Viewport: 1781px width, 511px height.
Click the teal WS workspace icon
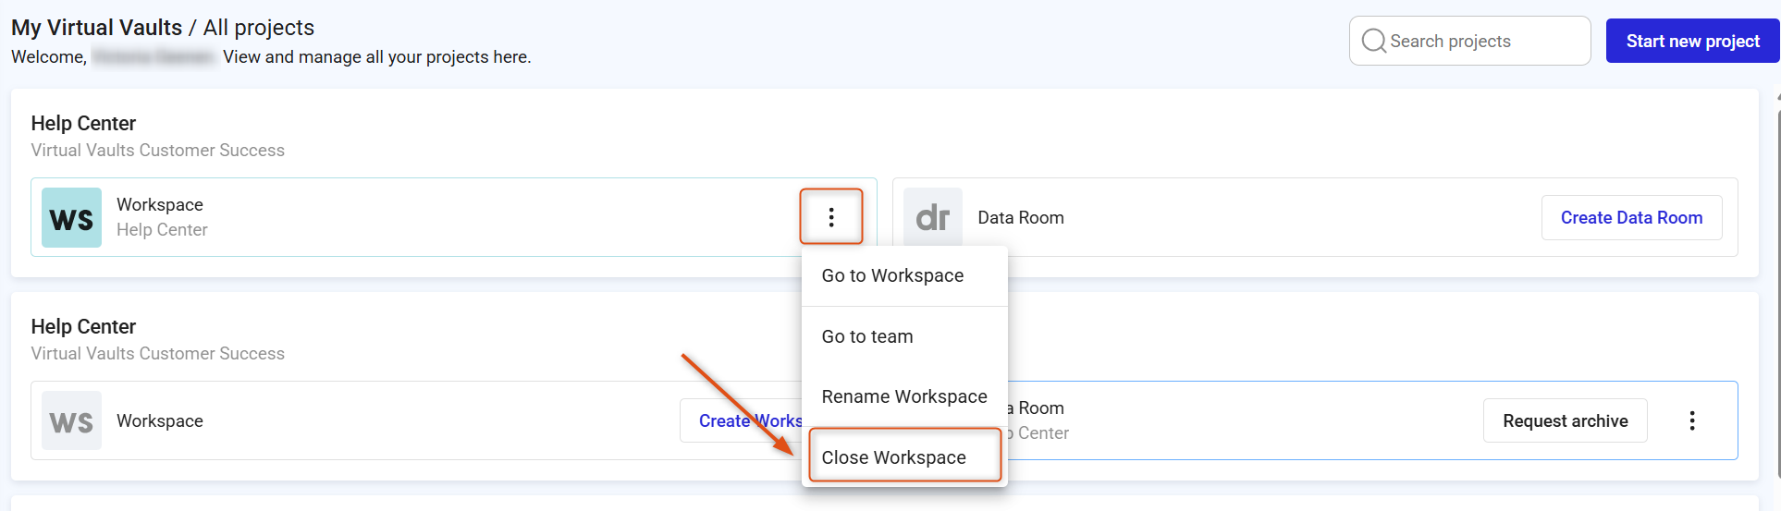point(72,218)
